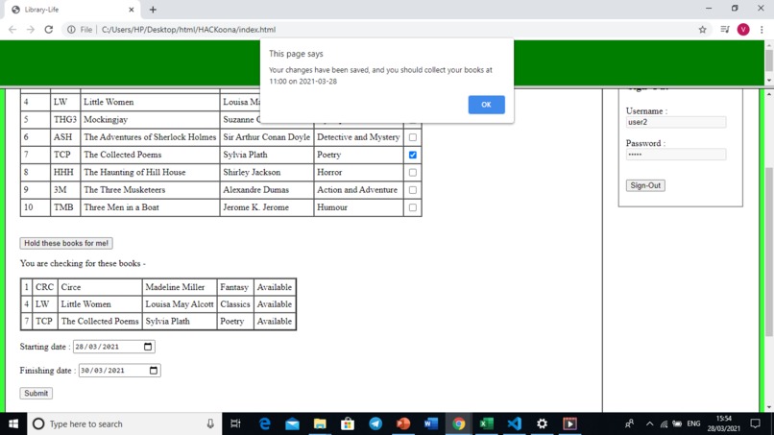This screenshot has width=774, height=435.
Task: Click the microphone icon in search box
Action: coord(210,423)
